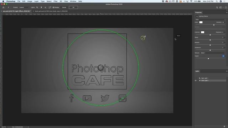Click the share icon in options bar
Image resolution: width=228 pixels, height=128 pixels.
click(226, 7)
